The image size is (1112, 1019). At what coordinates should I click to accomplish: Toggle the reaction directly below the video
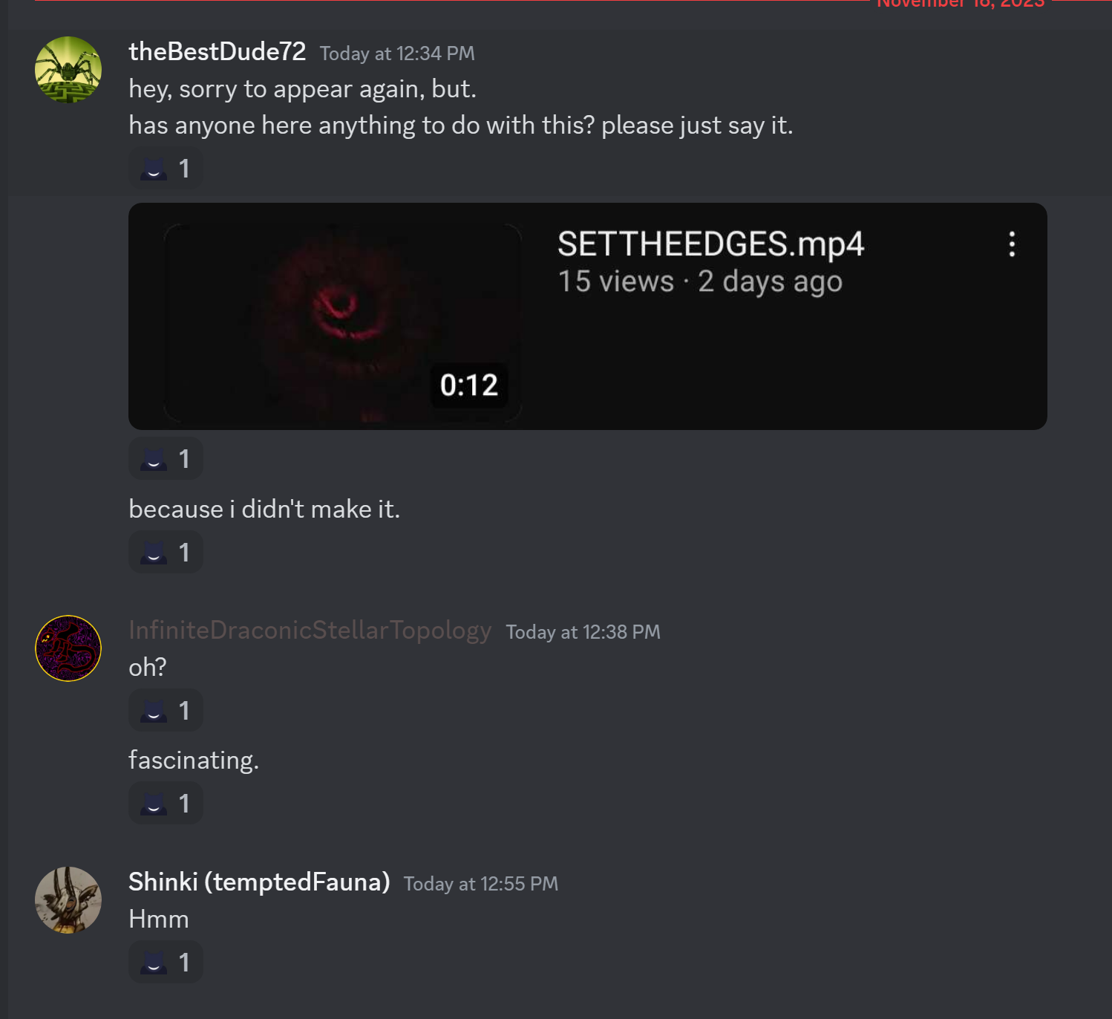166,459
